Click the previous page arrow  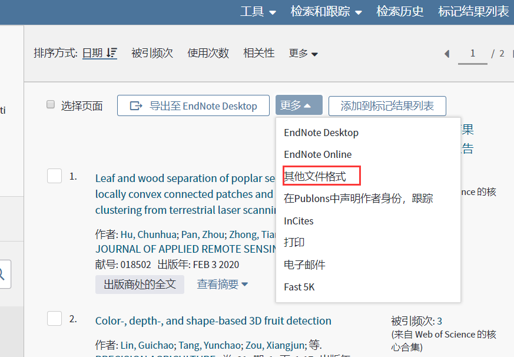pyautogui.click(x=447, y=53)
